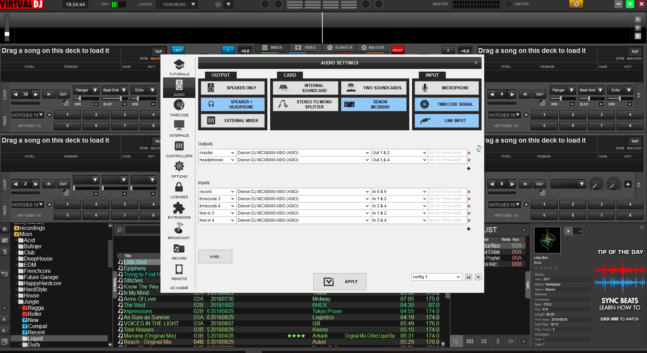Click loop IN button on deck 1

[49, 94]
